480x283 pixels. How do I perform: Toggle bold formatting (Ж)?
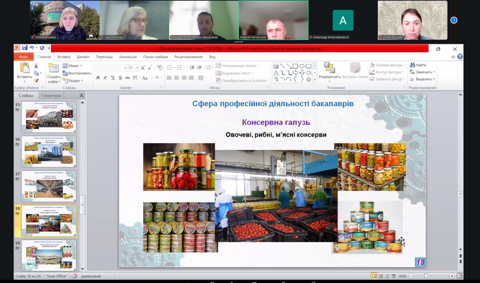coord(98,78)
